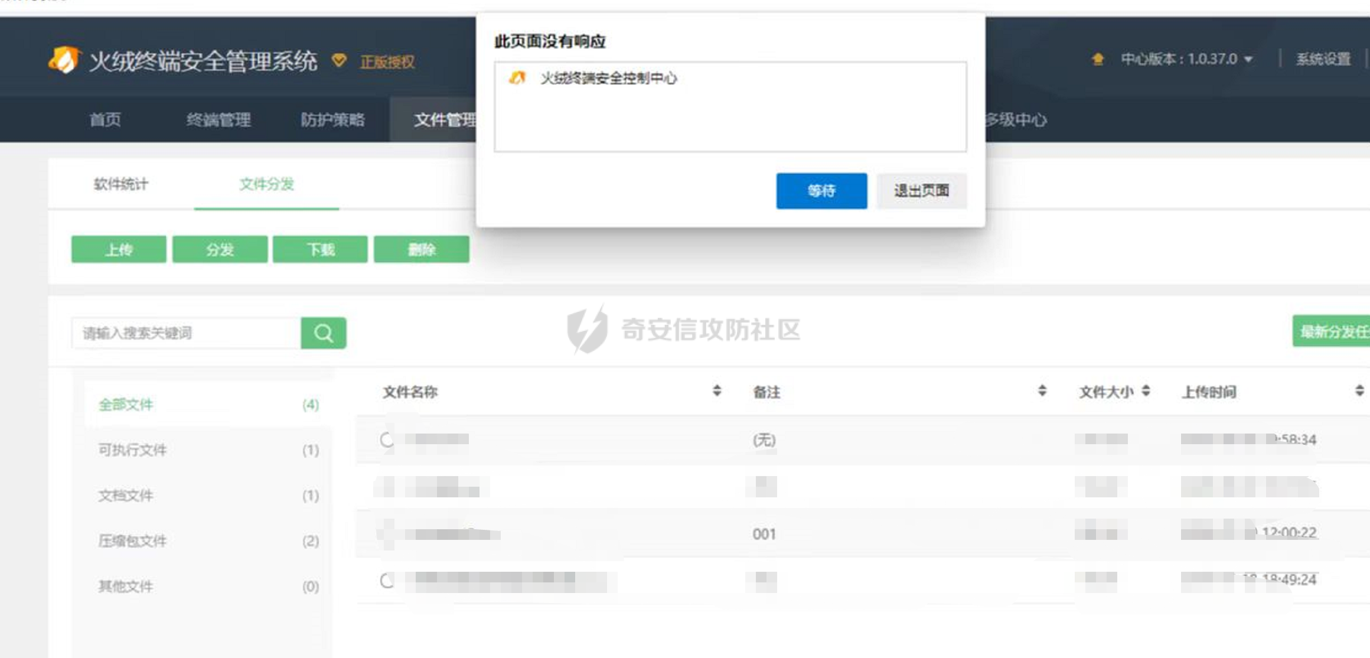
Task: Click the green 下载 button
Action: point(320,249)
